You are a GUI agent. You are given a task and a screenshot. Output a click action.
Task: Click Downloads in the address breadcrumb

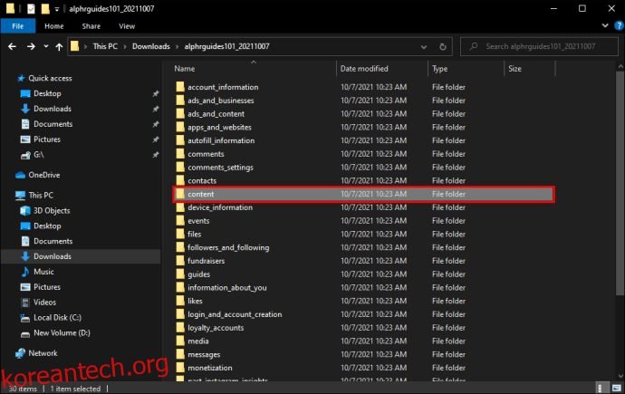tap(151, 46)
